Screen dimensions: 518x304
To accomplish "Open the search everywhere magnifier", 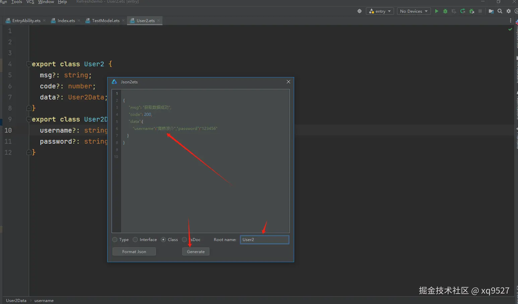I will pos(500,11).
